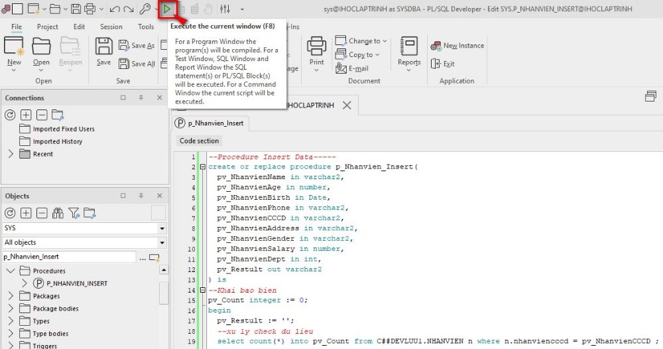Click the Change to button
Viewport: 663px width, 349px height.
tap(361, 40)
